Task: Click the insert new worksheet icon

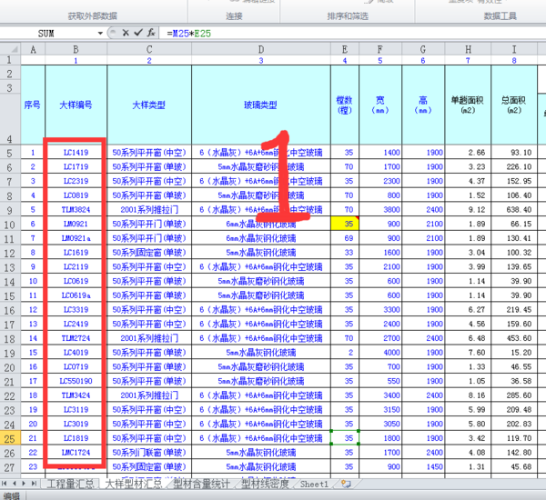Action: [346, 484]
